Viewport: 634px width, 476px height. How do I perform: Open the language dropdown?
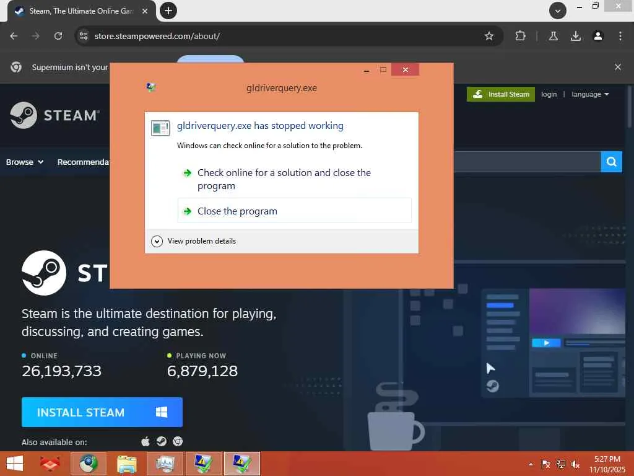coord(590,94)
